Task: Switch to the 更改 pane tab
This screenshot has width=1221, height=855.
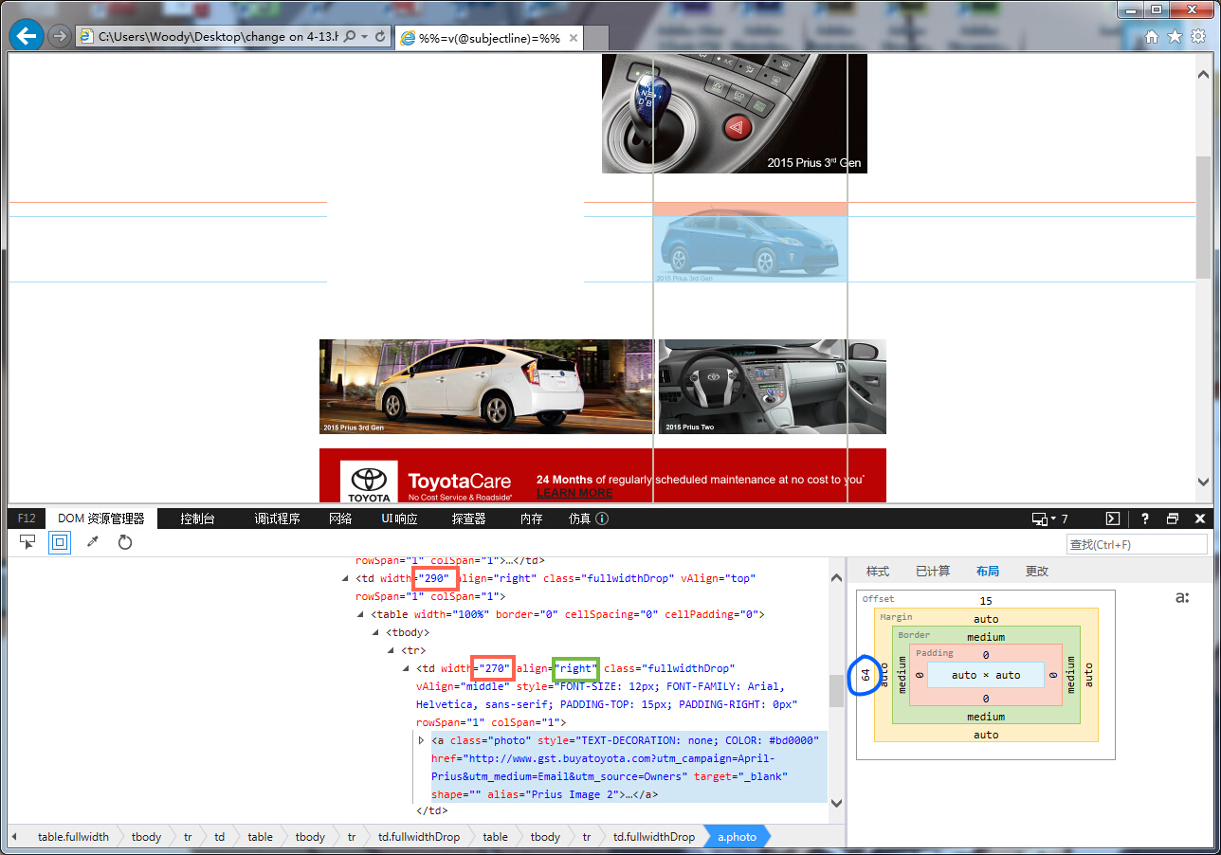Action: pos(1037,571)
